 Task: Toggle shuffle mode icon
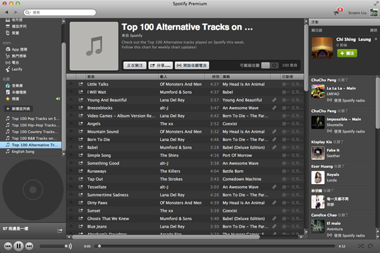(360, 246)
